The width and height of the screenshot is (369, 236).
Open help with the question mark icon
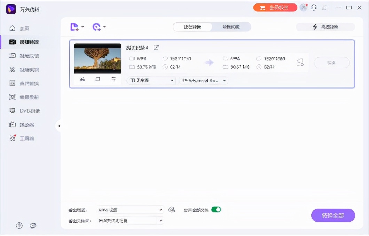point(19,226)
